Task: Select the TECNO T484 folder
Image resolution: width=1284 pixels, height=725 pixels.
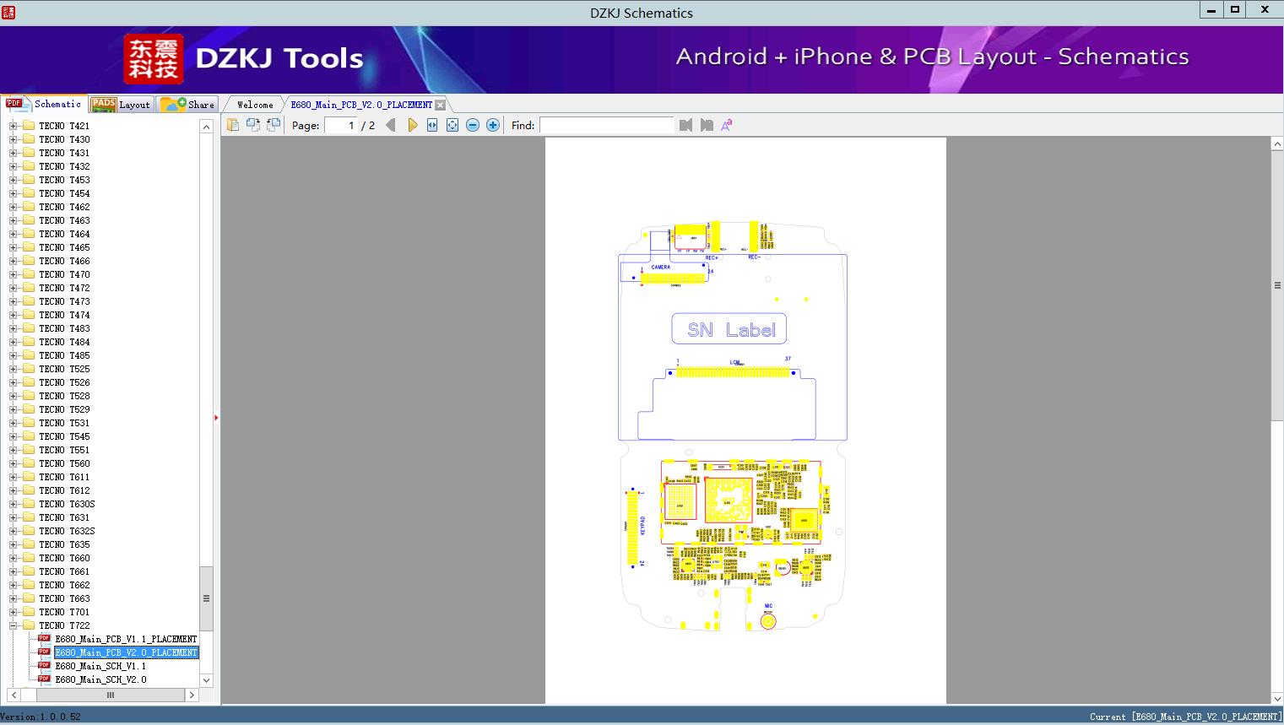Action: (x=64, y=342)
